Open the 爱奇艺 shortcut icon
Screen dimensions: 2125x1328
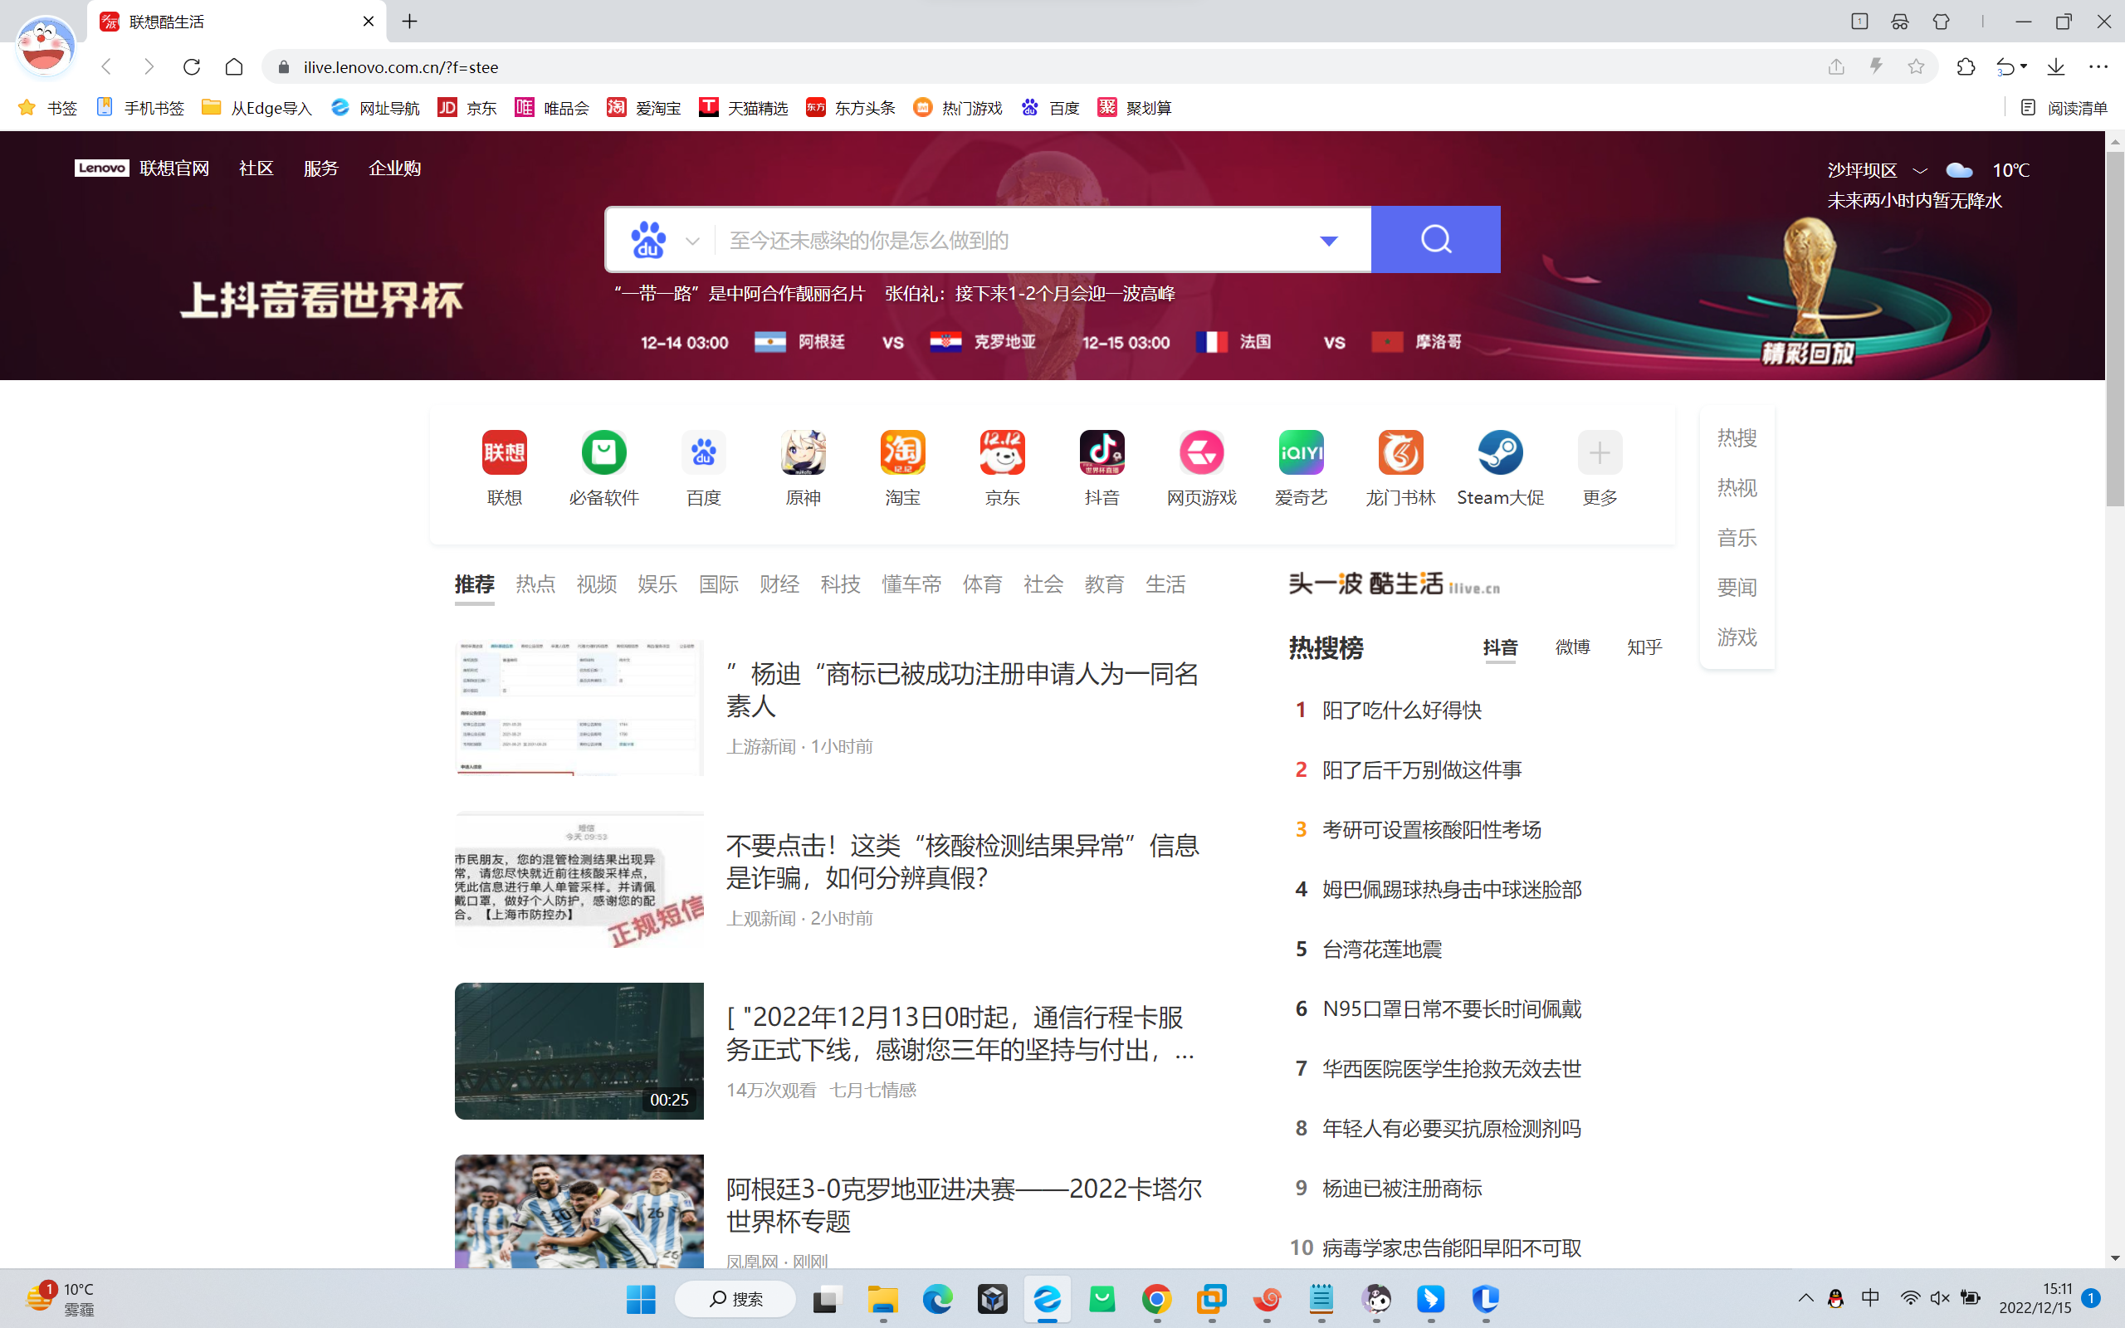pyautogui.click(x=1302, y=453)
